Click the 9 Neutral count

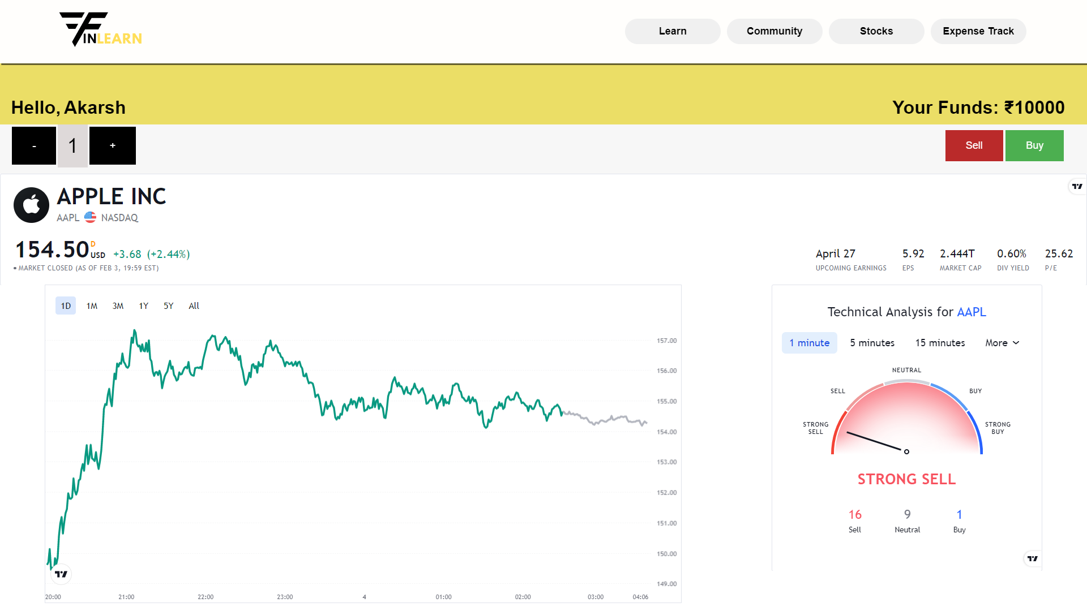click(x=908, y=514)
